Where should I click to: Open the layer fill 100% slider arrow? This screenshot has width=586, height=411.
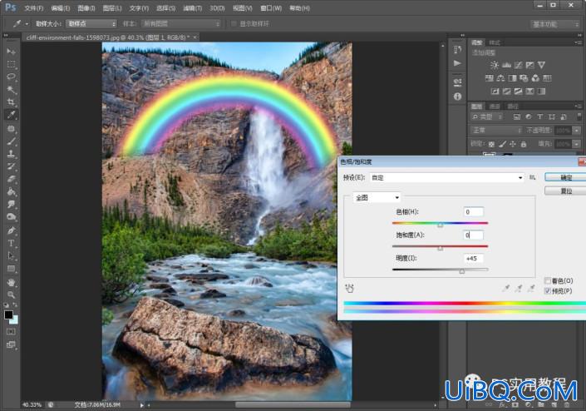click(x=577, y=144)
